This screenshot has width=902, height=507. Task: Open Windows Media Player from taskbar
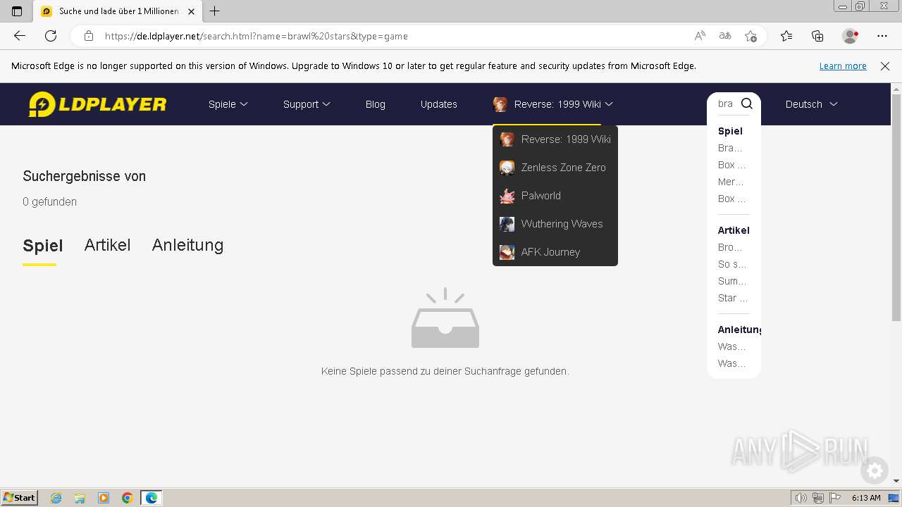click(104, 498)
